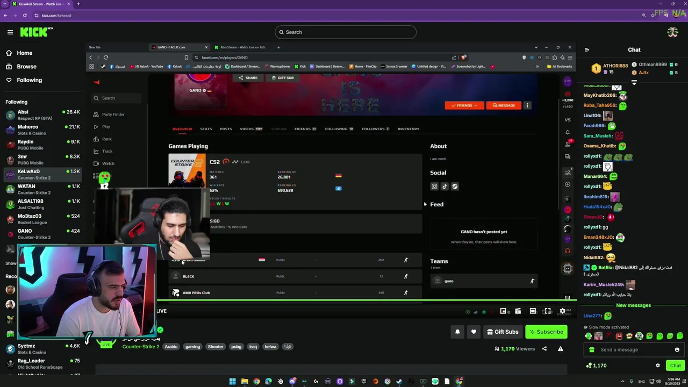Open POSTS tab on FACEIT profile

pyautogui.click(x=226, y=129)
